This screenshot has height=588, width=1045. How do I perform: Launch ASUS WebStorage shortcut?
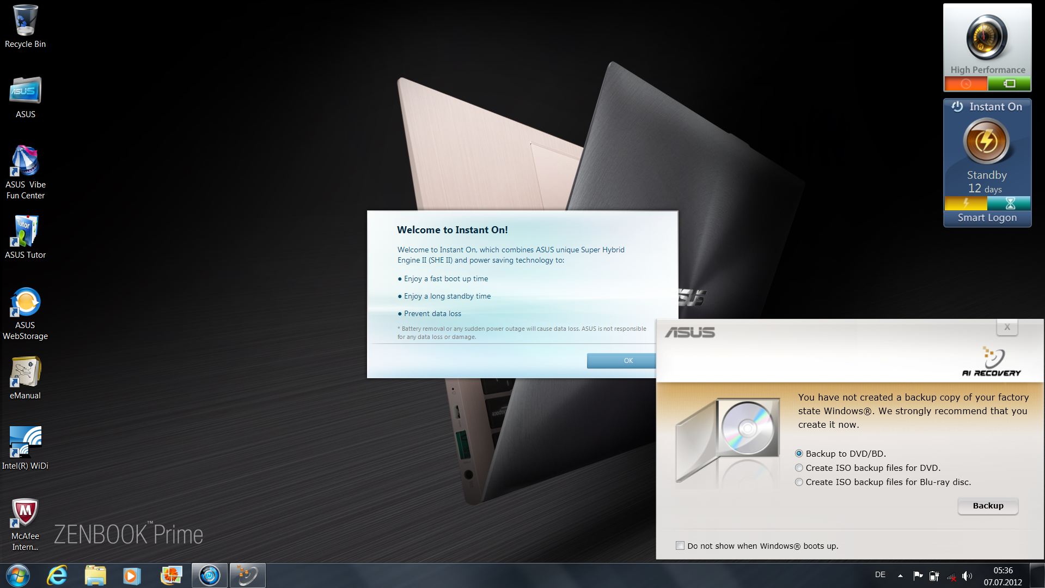click(x=25, y=314)
